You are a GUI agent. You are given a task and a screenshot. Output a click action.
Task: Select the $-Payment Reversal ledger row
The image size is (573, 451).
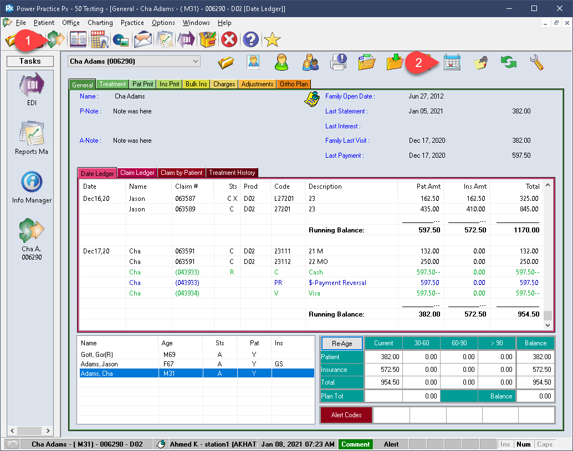311,282
